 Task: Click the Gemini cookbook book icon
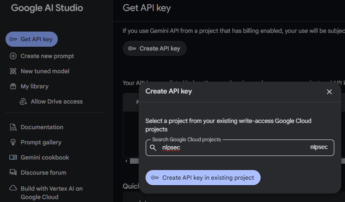(13, 157)
